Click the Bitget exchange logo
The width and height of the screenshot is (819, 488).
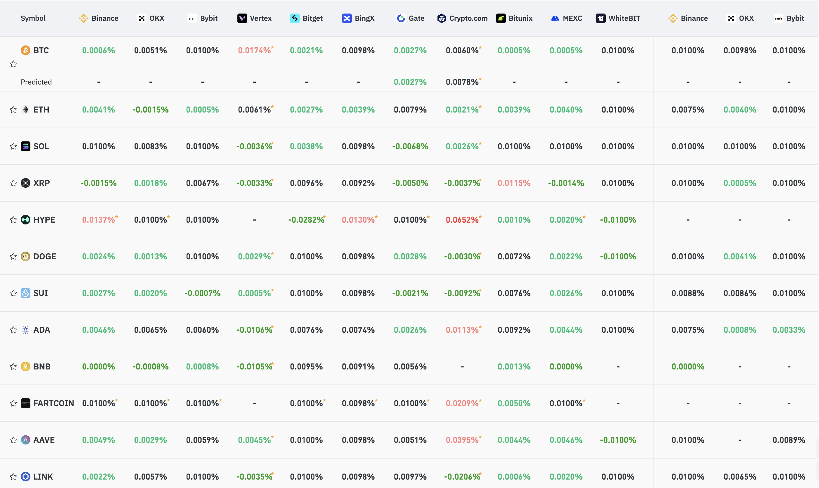[295, 18]
